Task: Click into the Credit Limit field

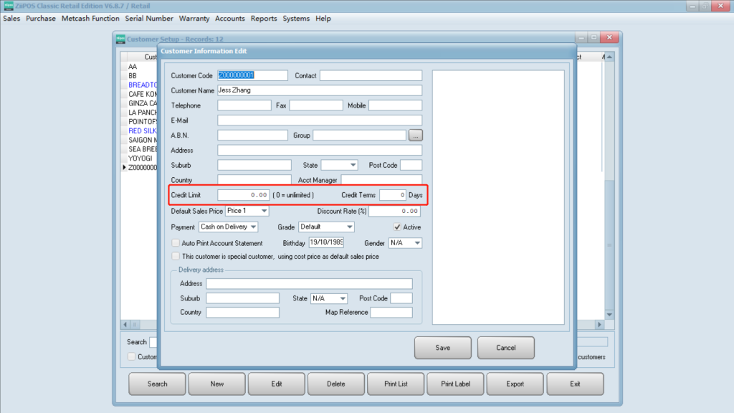Action: [x=244, y=195]
